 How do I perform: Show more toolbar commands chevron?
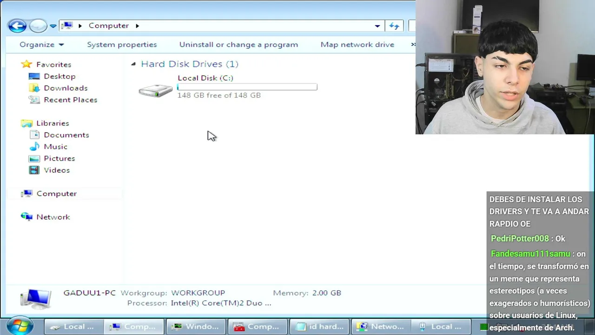pyautogui.click(x=413, y=45)
